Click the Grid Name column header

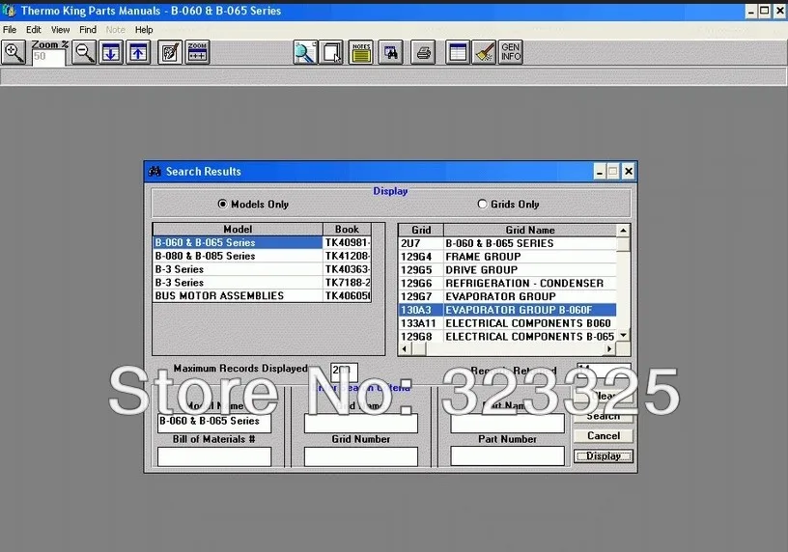530,230
